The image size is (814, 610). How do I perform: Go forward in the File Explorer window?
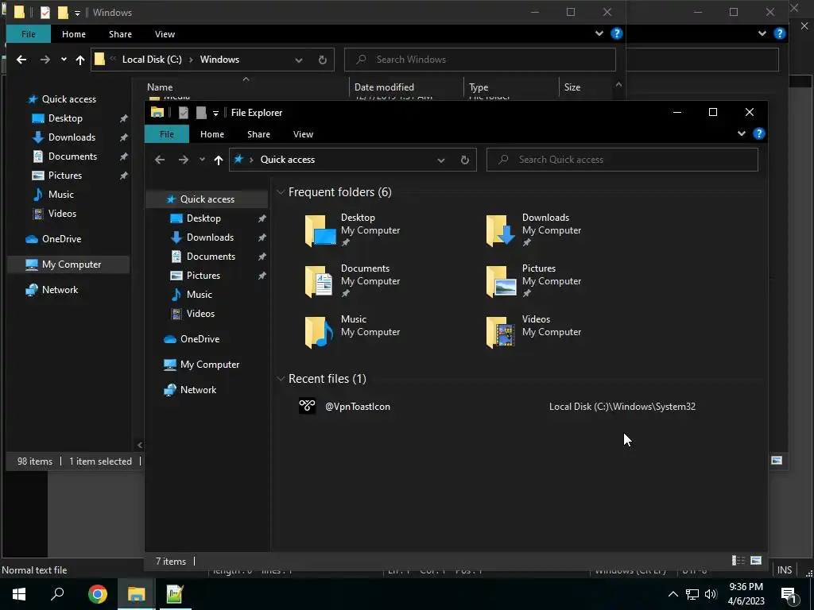(184, 160)
